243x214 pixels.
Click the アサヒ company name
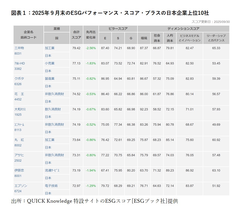pos(19,155)
